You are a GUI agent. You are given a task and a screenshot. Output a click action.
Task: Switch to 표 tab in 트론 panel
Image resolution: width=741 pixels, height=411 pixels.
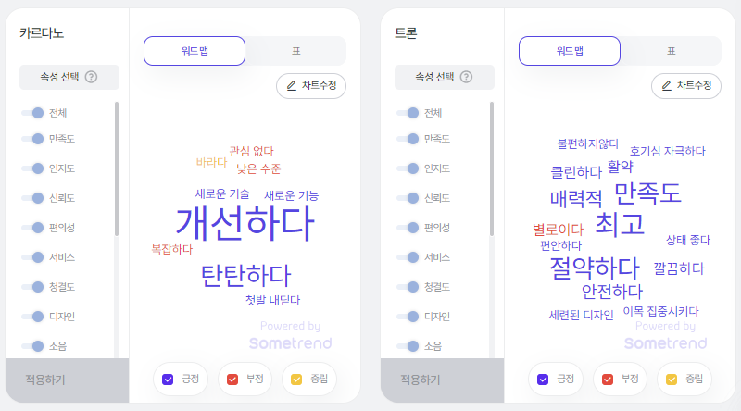672,51
